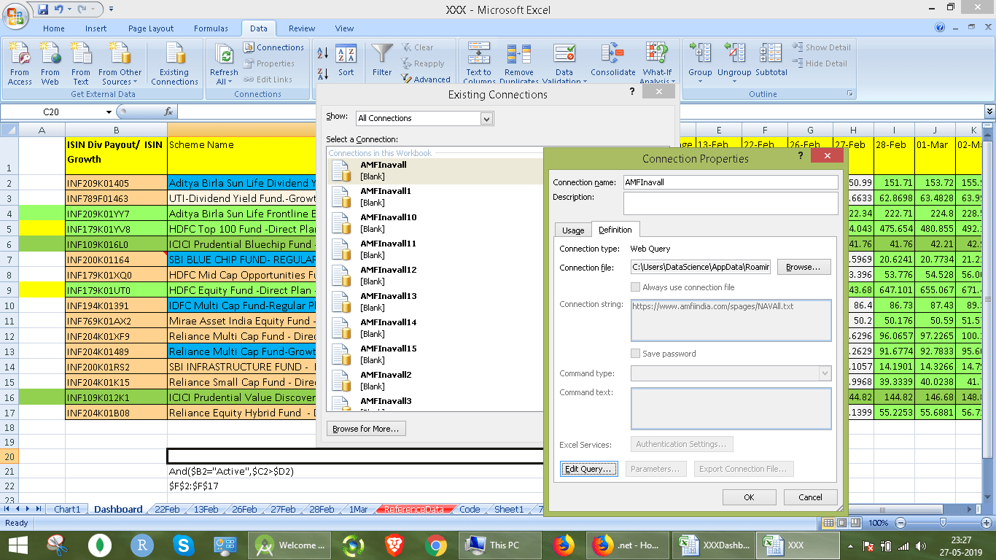This screenshot has height=560, width=996.
Task: Click the Connection name input field
Action: [730, 183]
